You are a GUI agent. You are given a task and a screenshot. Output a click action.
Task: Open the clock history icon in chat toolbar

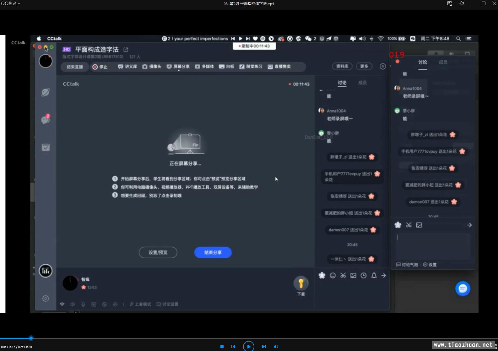364,275
